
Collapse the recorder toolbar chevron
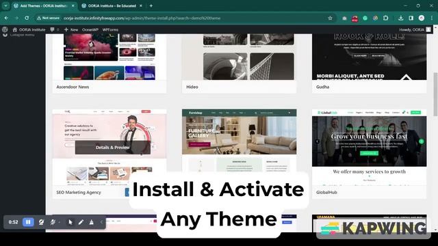click(x=101, y=222)
